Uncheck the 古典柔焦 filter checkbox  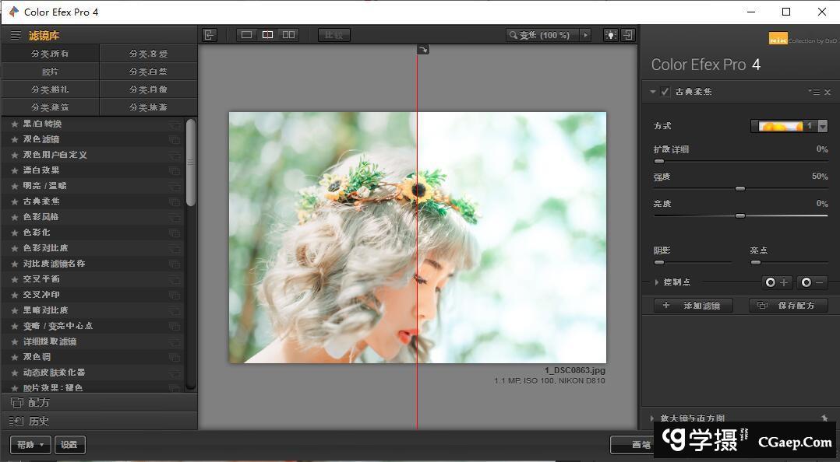coord(665,92)
